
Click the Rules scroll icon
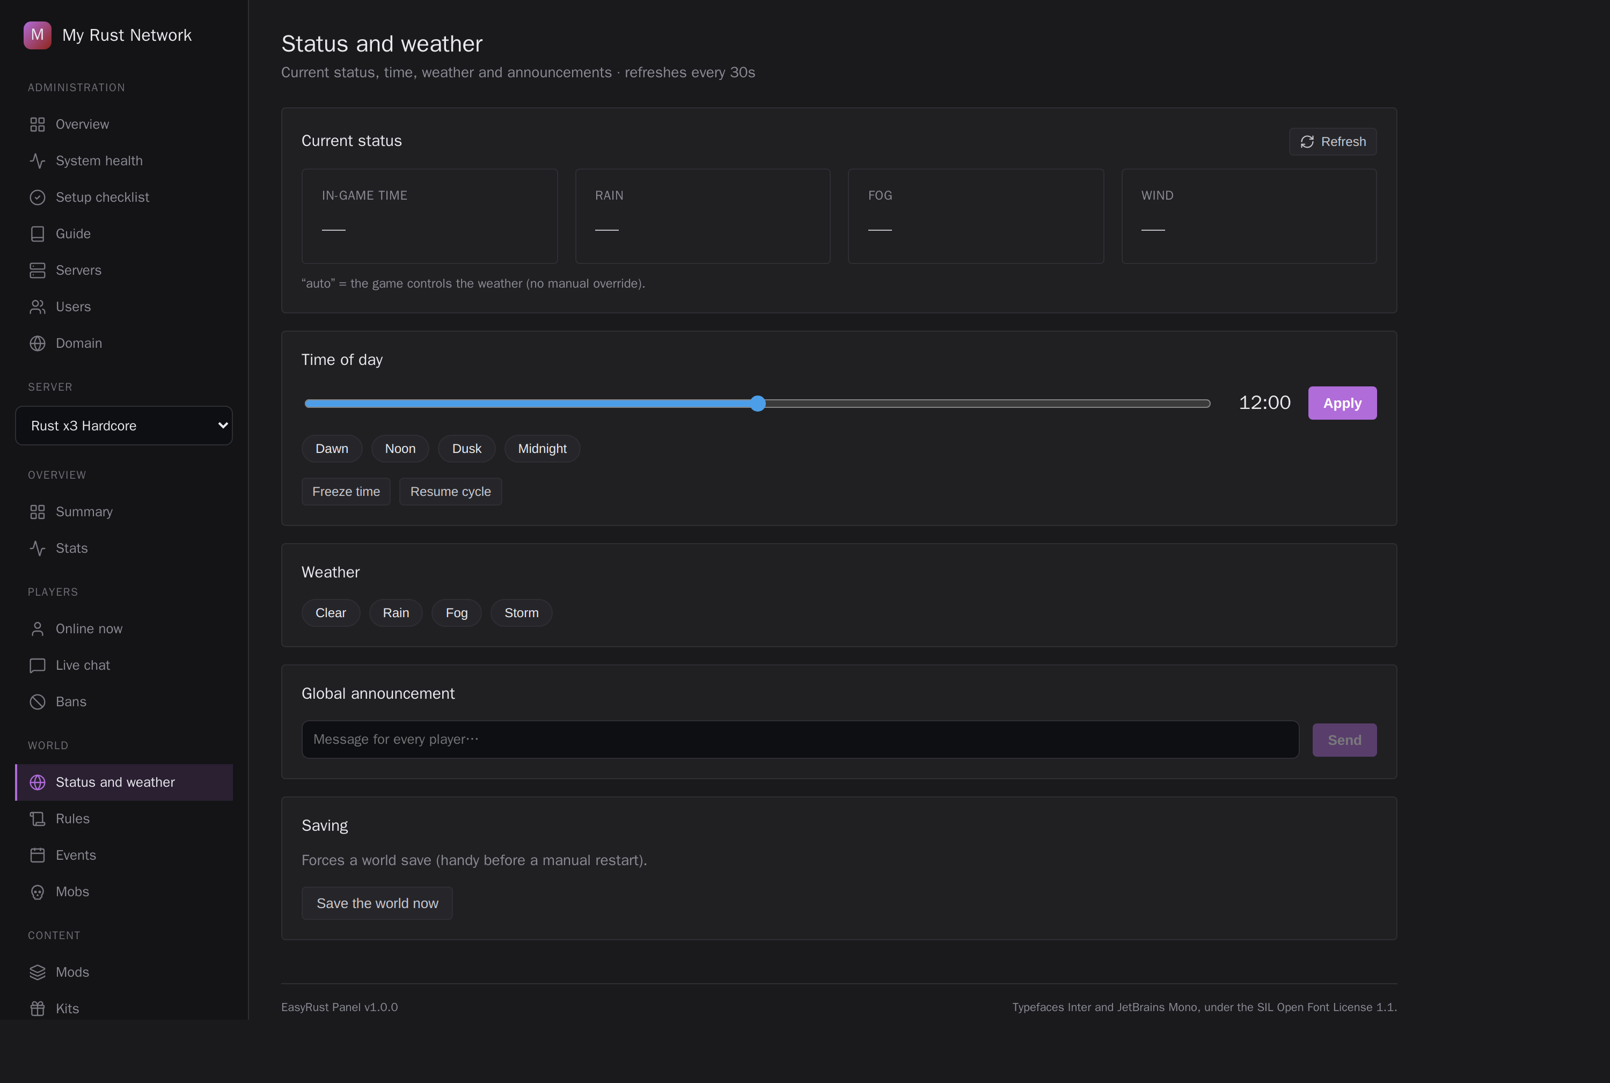coord(37,818)
